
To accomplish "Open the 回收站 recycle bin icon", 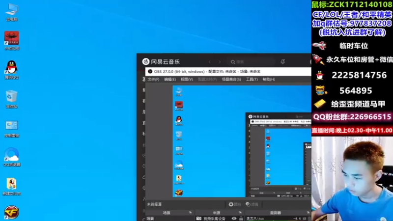I will 11,99.
